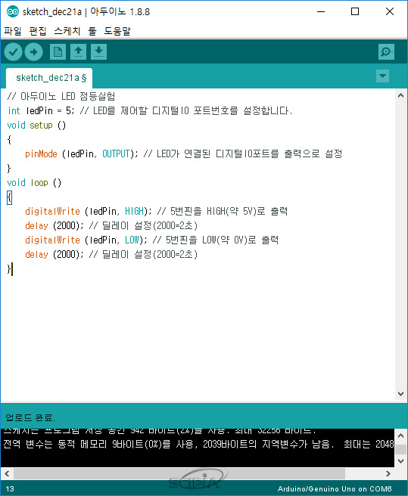Click the Upload (right arrow) button

(x=33, y=52)
